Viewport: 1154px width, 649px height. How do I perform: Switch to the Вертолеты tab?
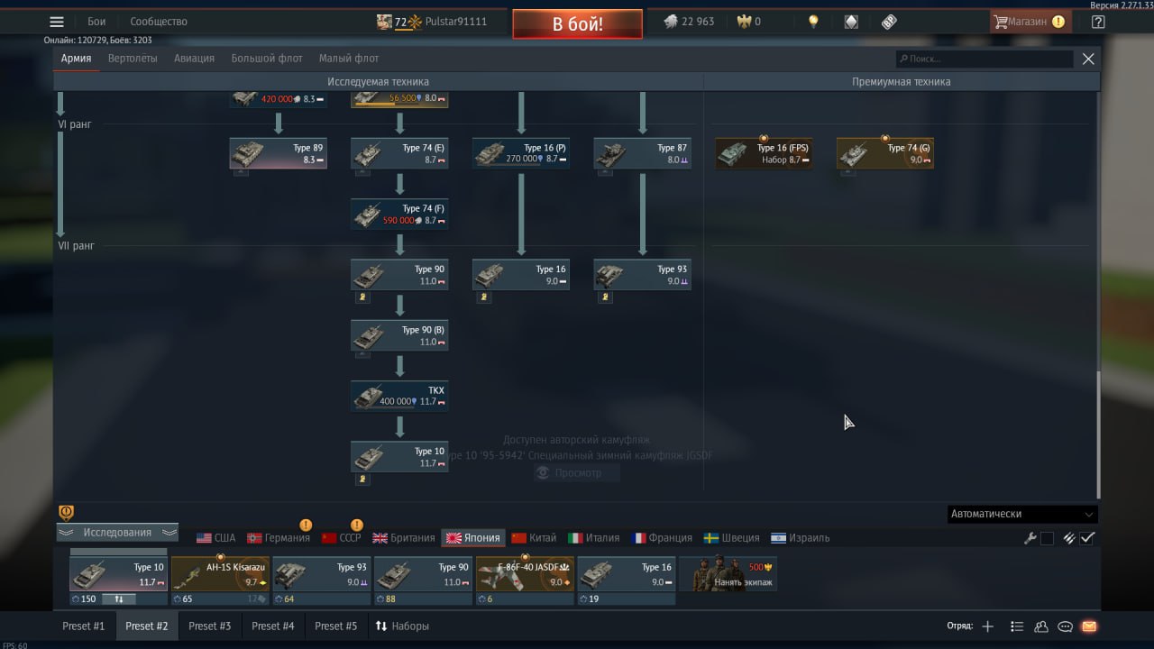[x=133, y=59]
